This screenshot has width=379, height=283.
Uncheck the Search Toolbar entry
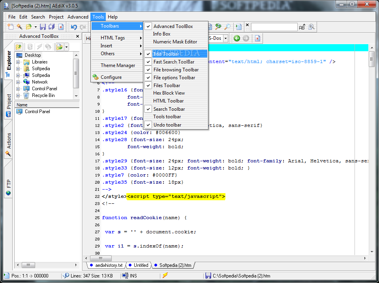point(176,109)
